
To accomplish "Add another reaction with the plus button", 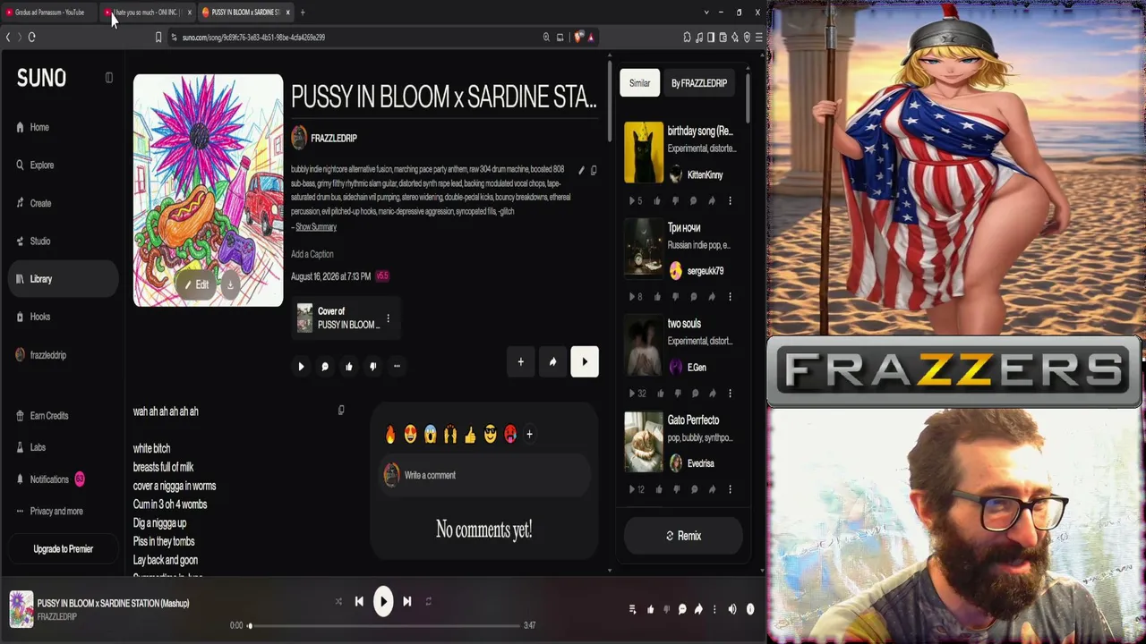I will (x=529, y=435).
